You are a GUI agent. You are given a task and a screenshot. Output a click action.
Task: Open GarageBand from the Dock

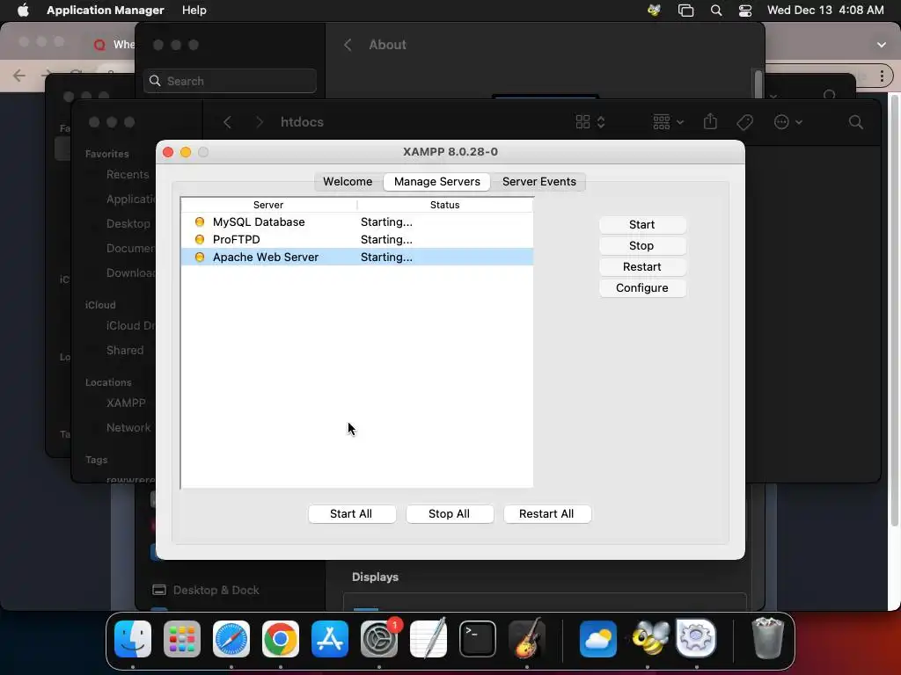pos(527,639)
